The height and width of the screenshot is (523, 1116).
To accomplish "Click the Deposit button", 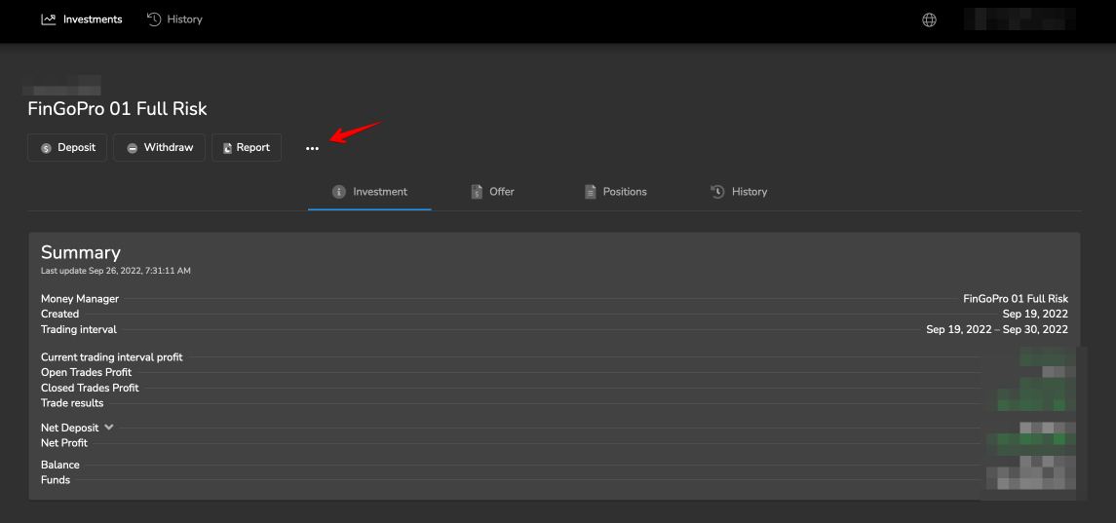I will coord(67,147).
